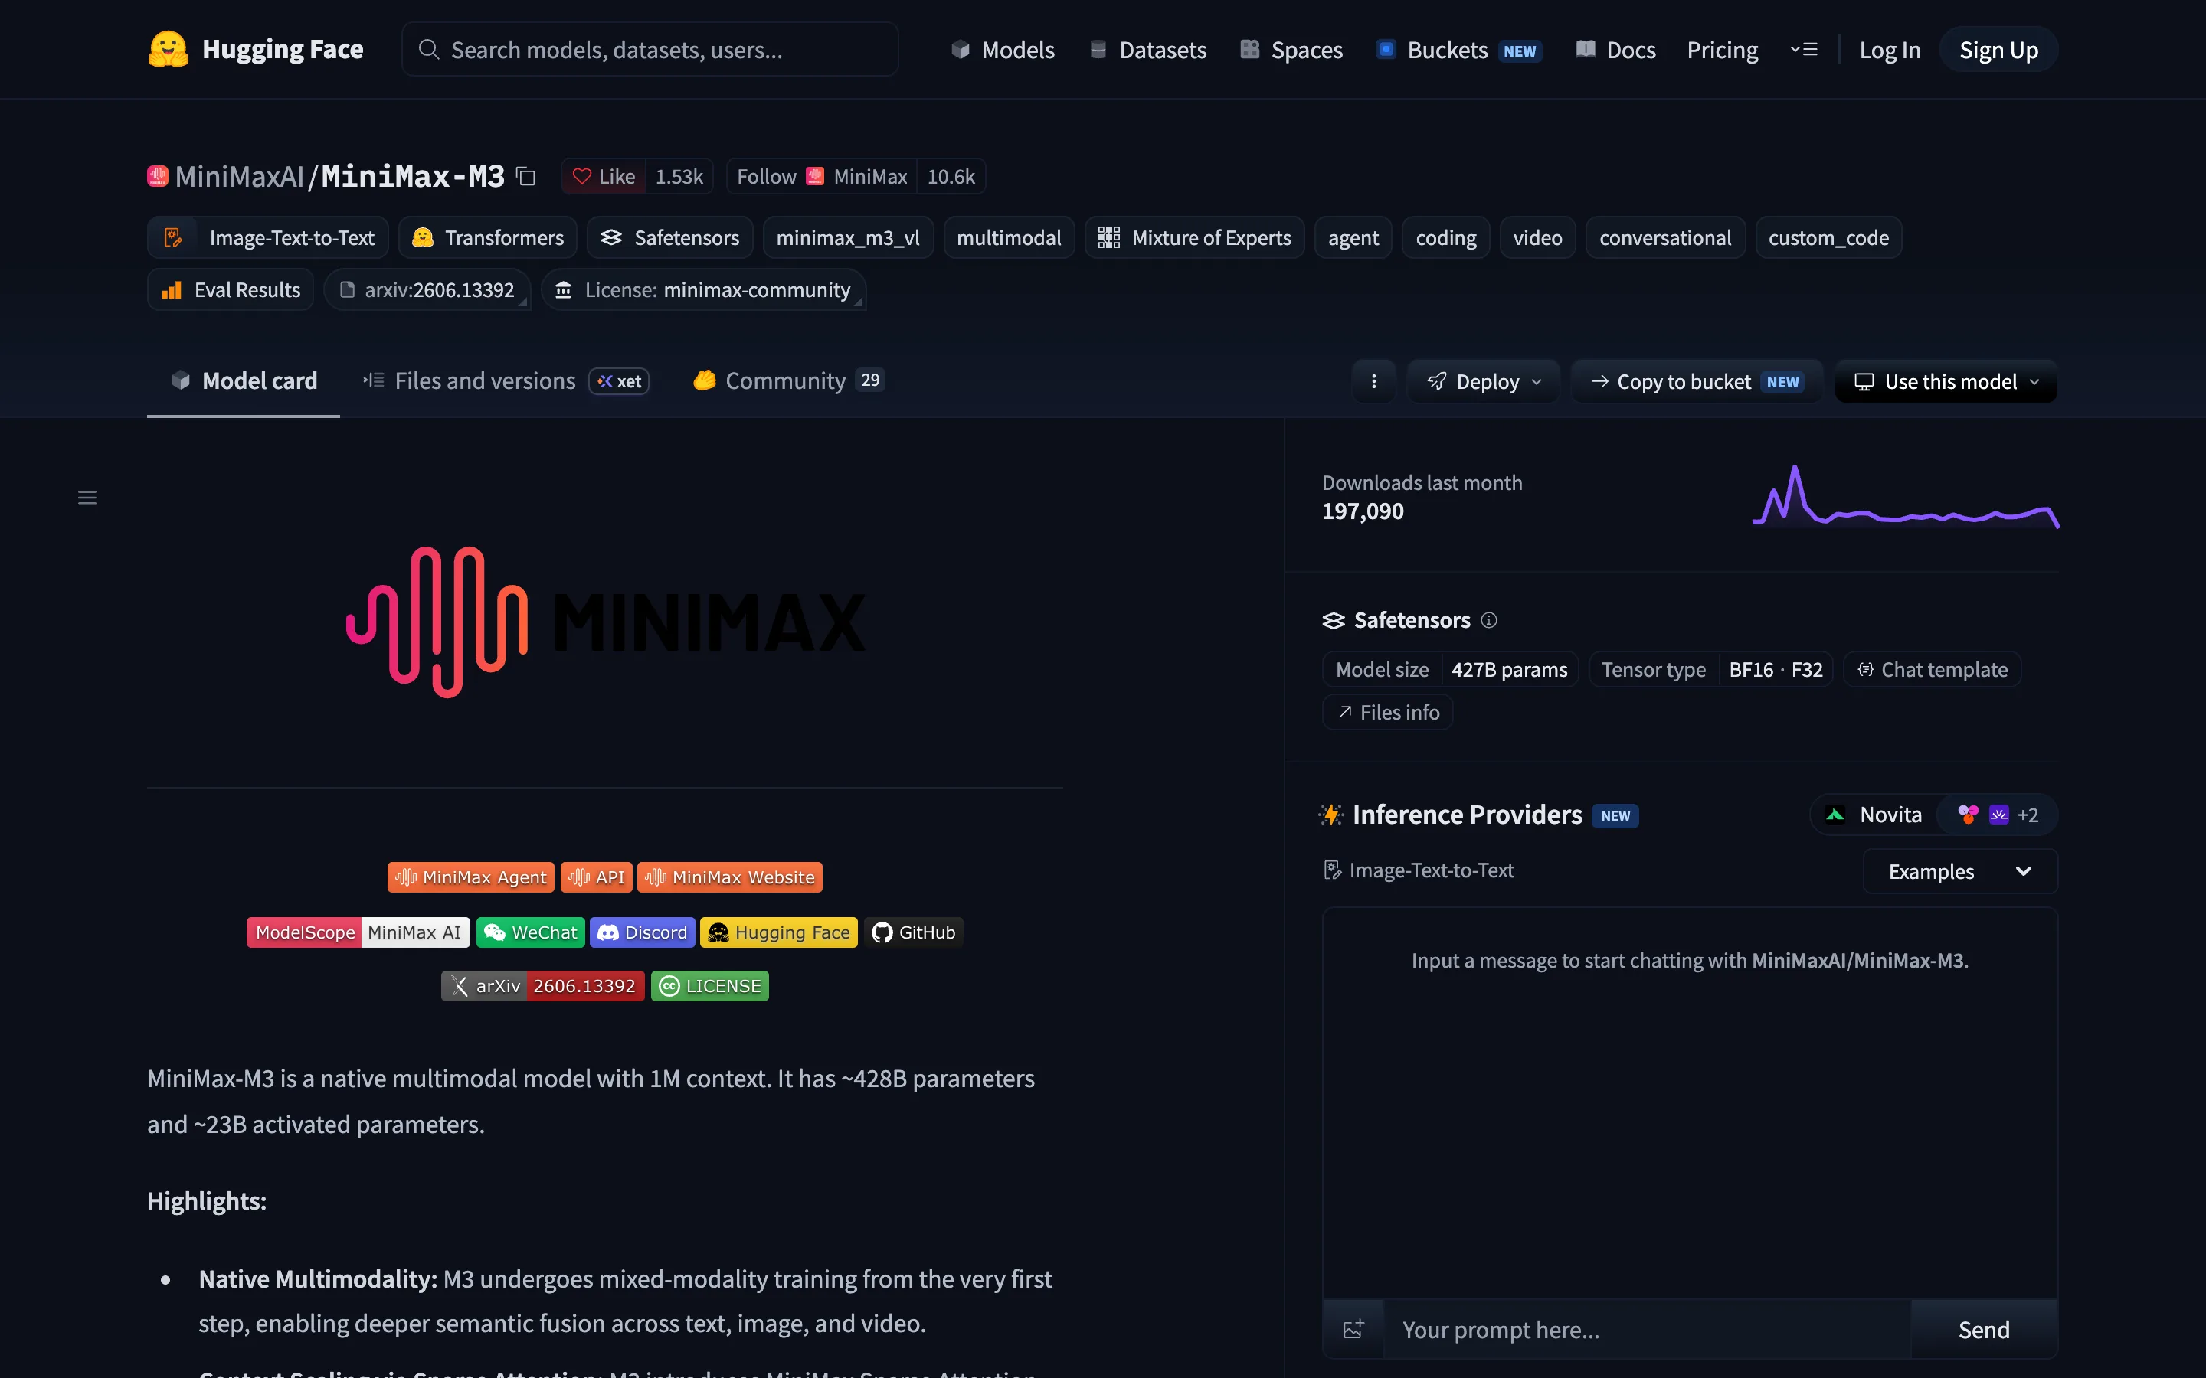The image size is (2206, 1378).
Task: Expand the Deploy dropdown
Action: click(x=1483, y=381)
